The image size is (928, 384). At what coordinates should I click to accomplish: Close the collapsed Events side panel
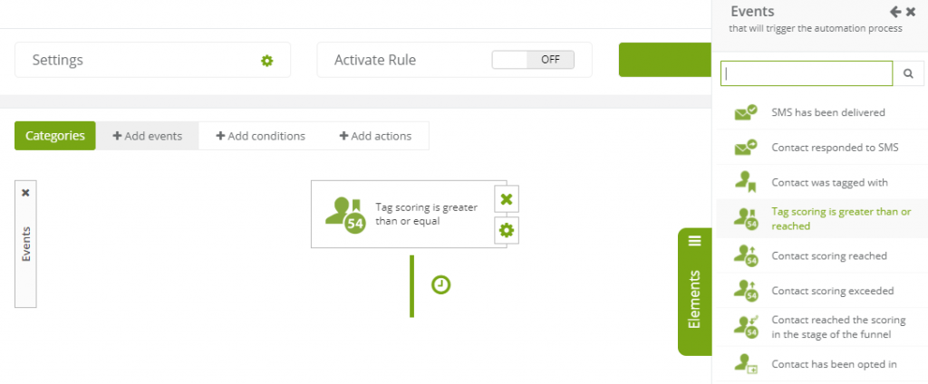[x=25, y=193]
